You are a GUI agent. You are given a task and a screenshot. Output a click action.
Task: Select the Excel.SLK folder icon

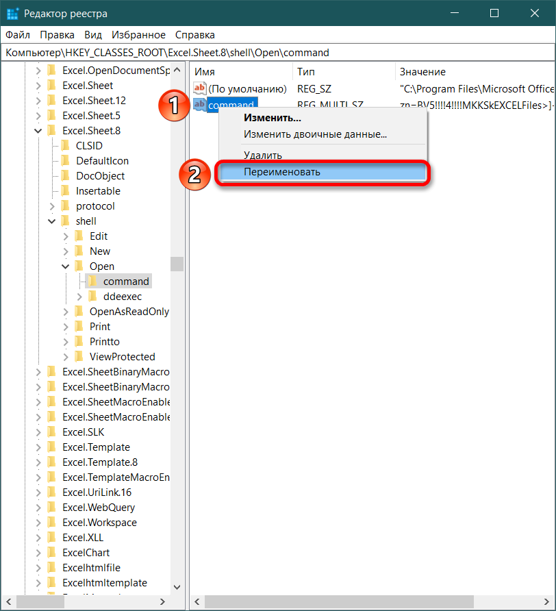51,432
